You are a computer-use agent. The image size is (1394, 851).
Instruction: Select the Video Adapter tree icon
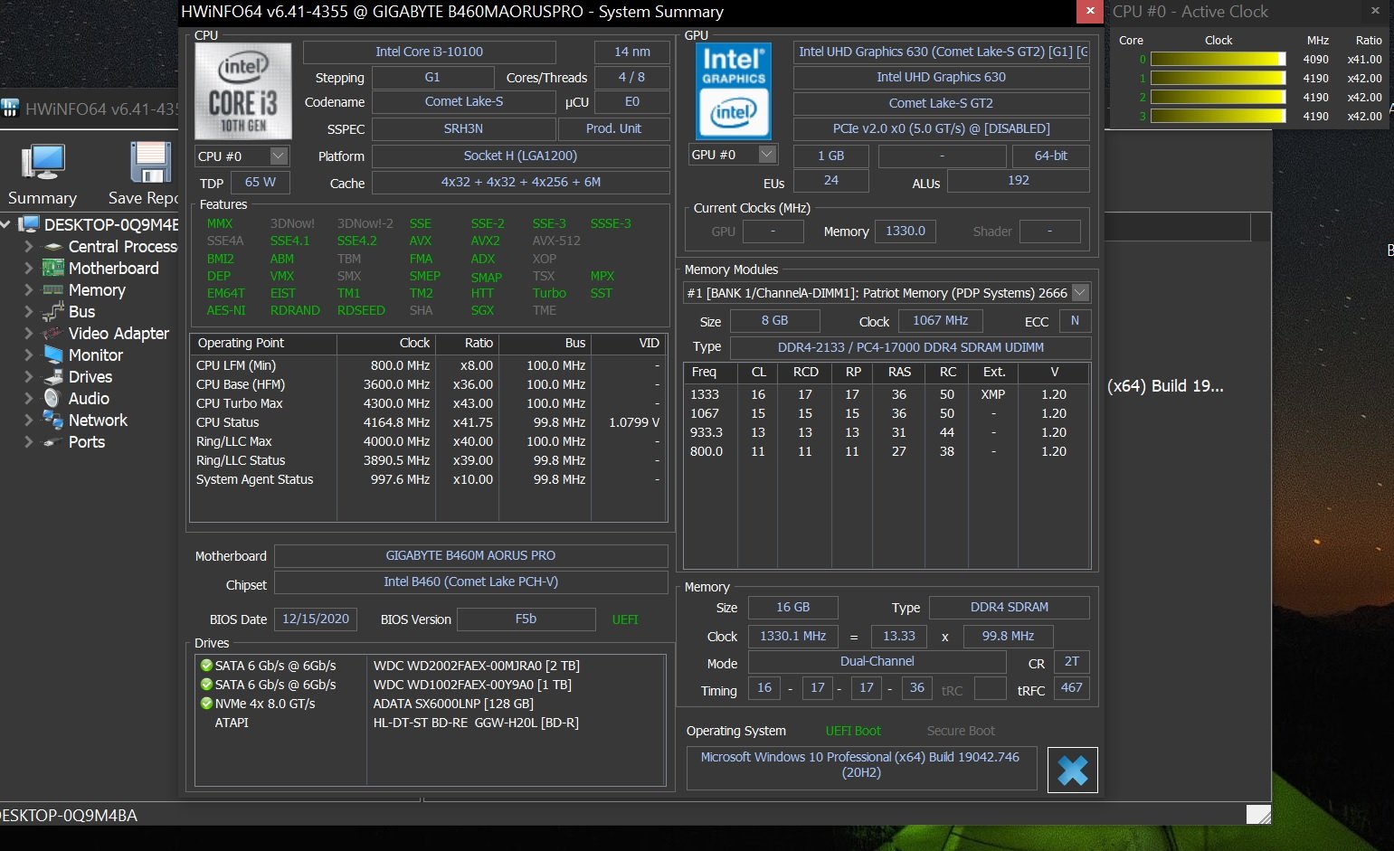(53, 334)
